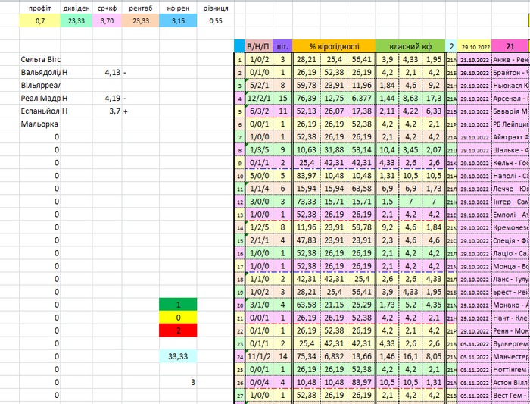The image size is (530, 404).
Task: Click the 4,19 coefficient cell
Action: click(108, 98)
